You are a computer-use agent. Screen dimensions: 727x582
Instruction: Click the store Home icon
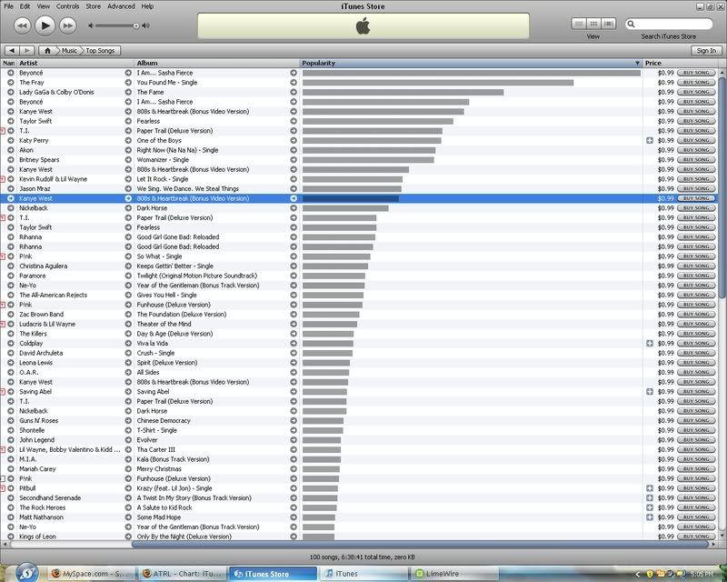pos(47,51)
